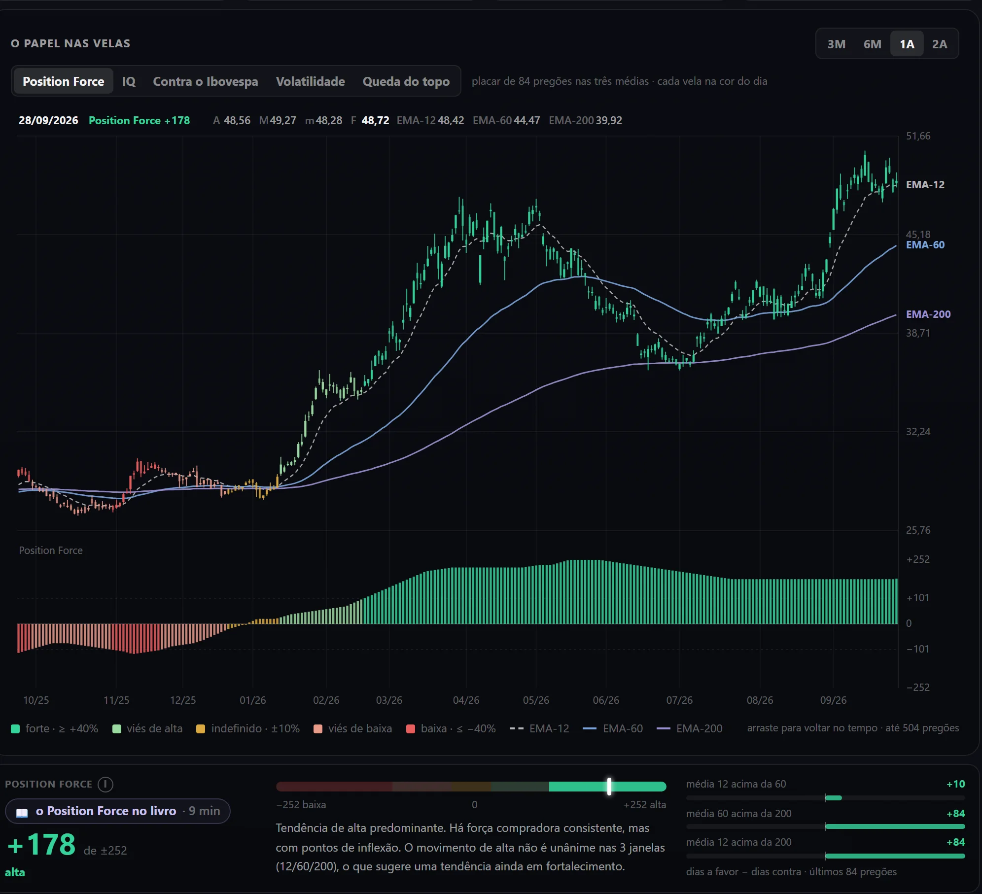Click the white marker on Position Force gauge
Image resolution: width=982 pixels, height=894 pixels.
[609, 787]
